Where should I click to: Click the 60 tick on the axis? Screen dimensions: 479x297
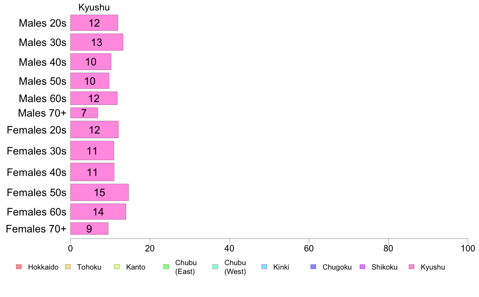[x=309, y=248]
